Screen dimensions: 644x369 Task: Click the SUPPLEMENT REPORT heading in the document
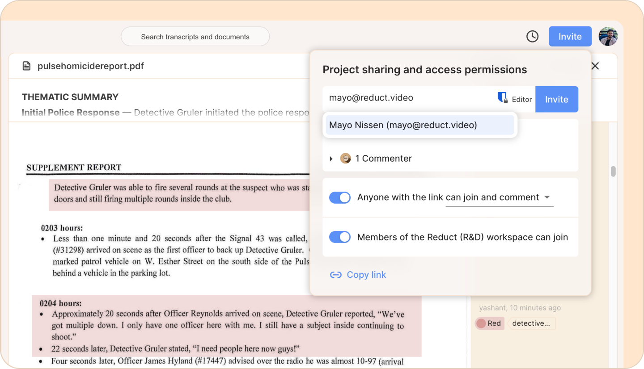pos(74,168)
